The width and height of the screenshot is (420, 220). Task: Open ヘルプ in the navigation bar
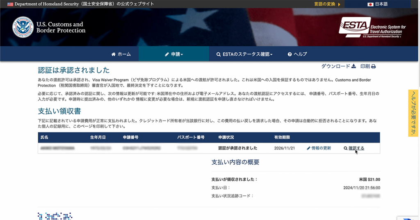(x=297, y=54)
